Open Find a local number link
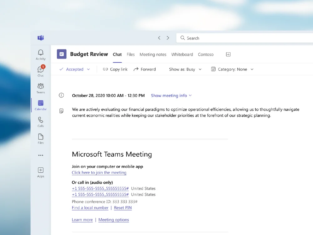Viewport: 313px width, 235px height. tap(90, 208)
